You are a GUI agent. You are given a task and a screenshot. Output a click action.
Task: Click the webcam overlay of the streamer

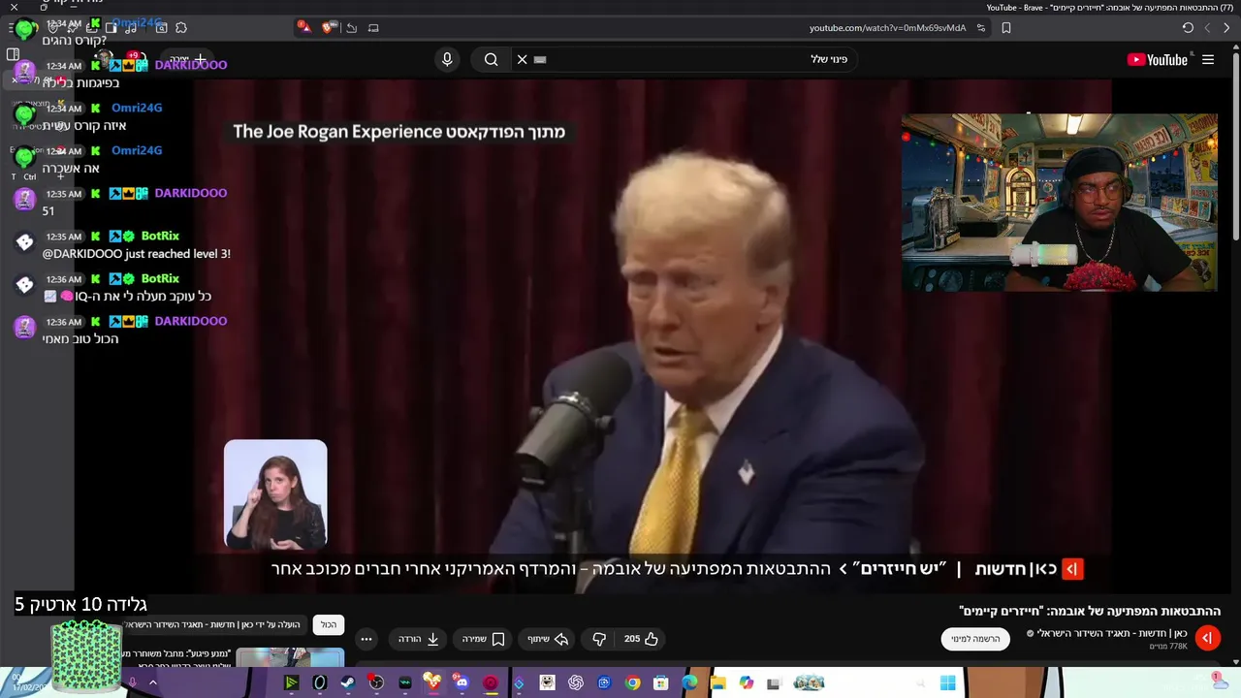pyautogui.click(x=1059, y=203)
